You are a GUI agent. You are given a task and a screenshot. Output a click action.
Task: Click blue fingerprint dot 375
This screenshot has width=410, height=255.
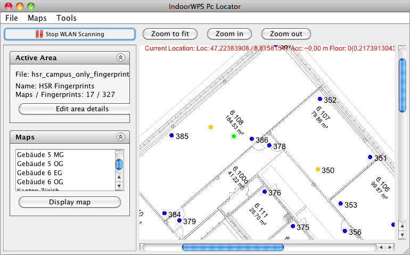pos(293,226)
